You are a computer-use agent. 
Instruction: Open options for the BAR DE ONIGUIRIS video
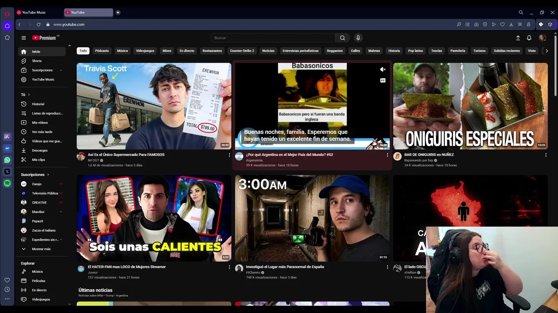point(545,155)
